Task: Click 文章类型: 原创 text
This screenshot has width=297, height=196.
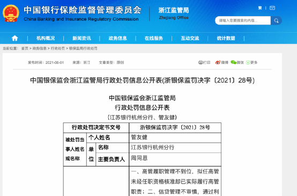Action: tap(112, 63)
